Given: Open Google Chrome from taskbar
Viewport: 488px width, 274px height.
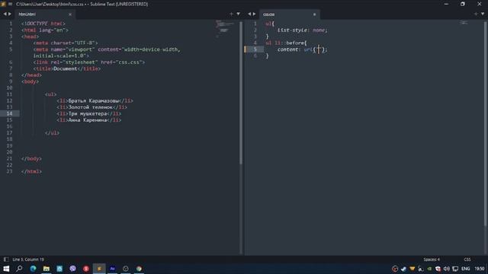Looking at the screenshot, I should [139, 269].
